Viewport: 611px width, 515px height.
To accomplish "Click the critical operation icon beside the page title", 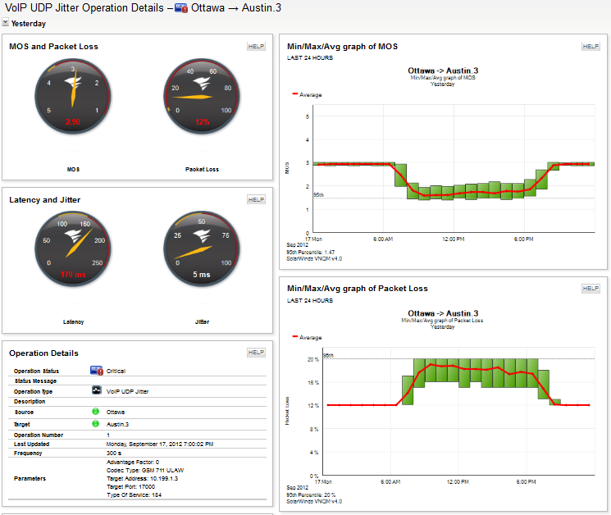I will pyautogui.click(x=180, y=8).
